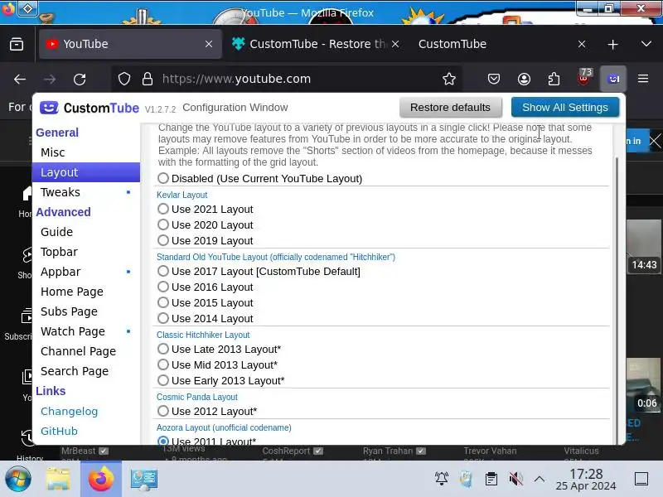Screen dimensions: 663x497
Task: Open the file manager folder in the taskbar
Action: click(58, 480)
